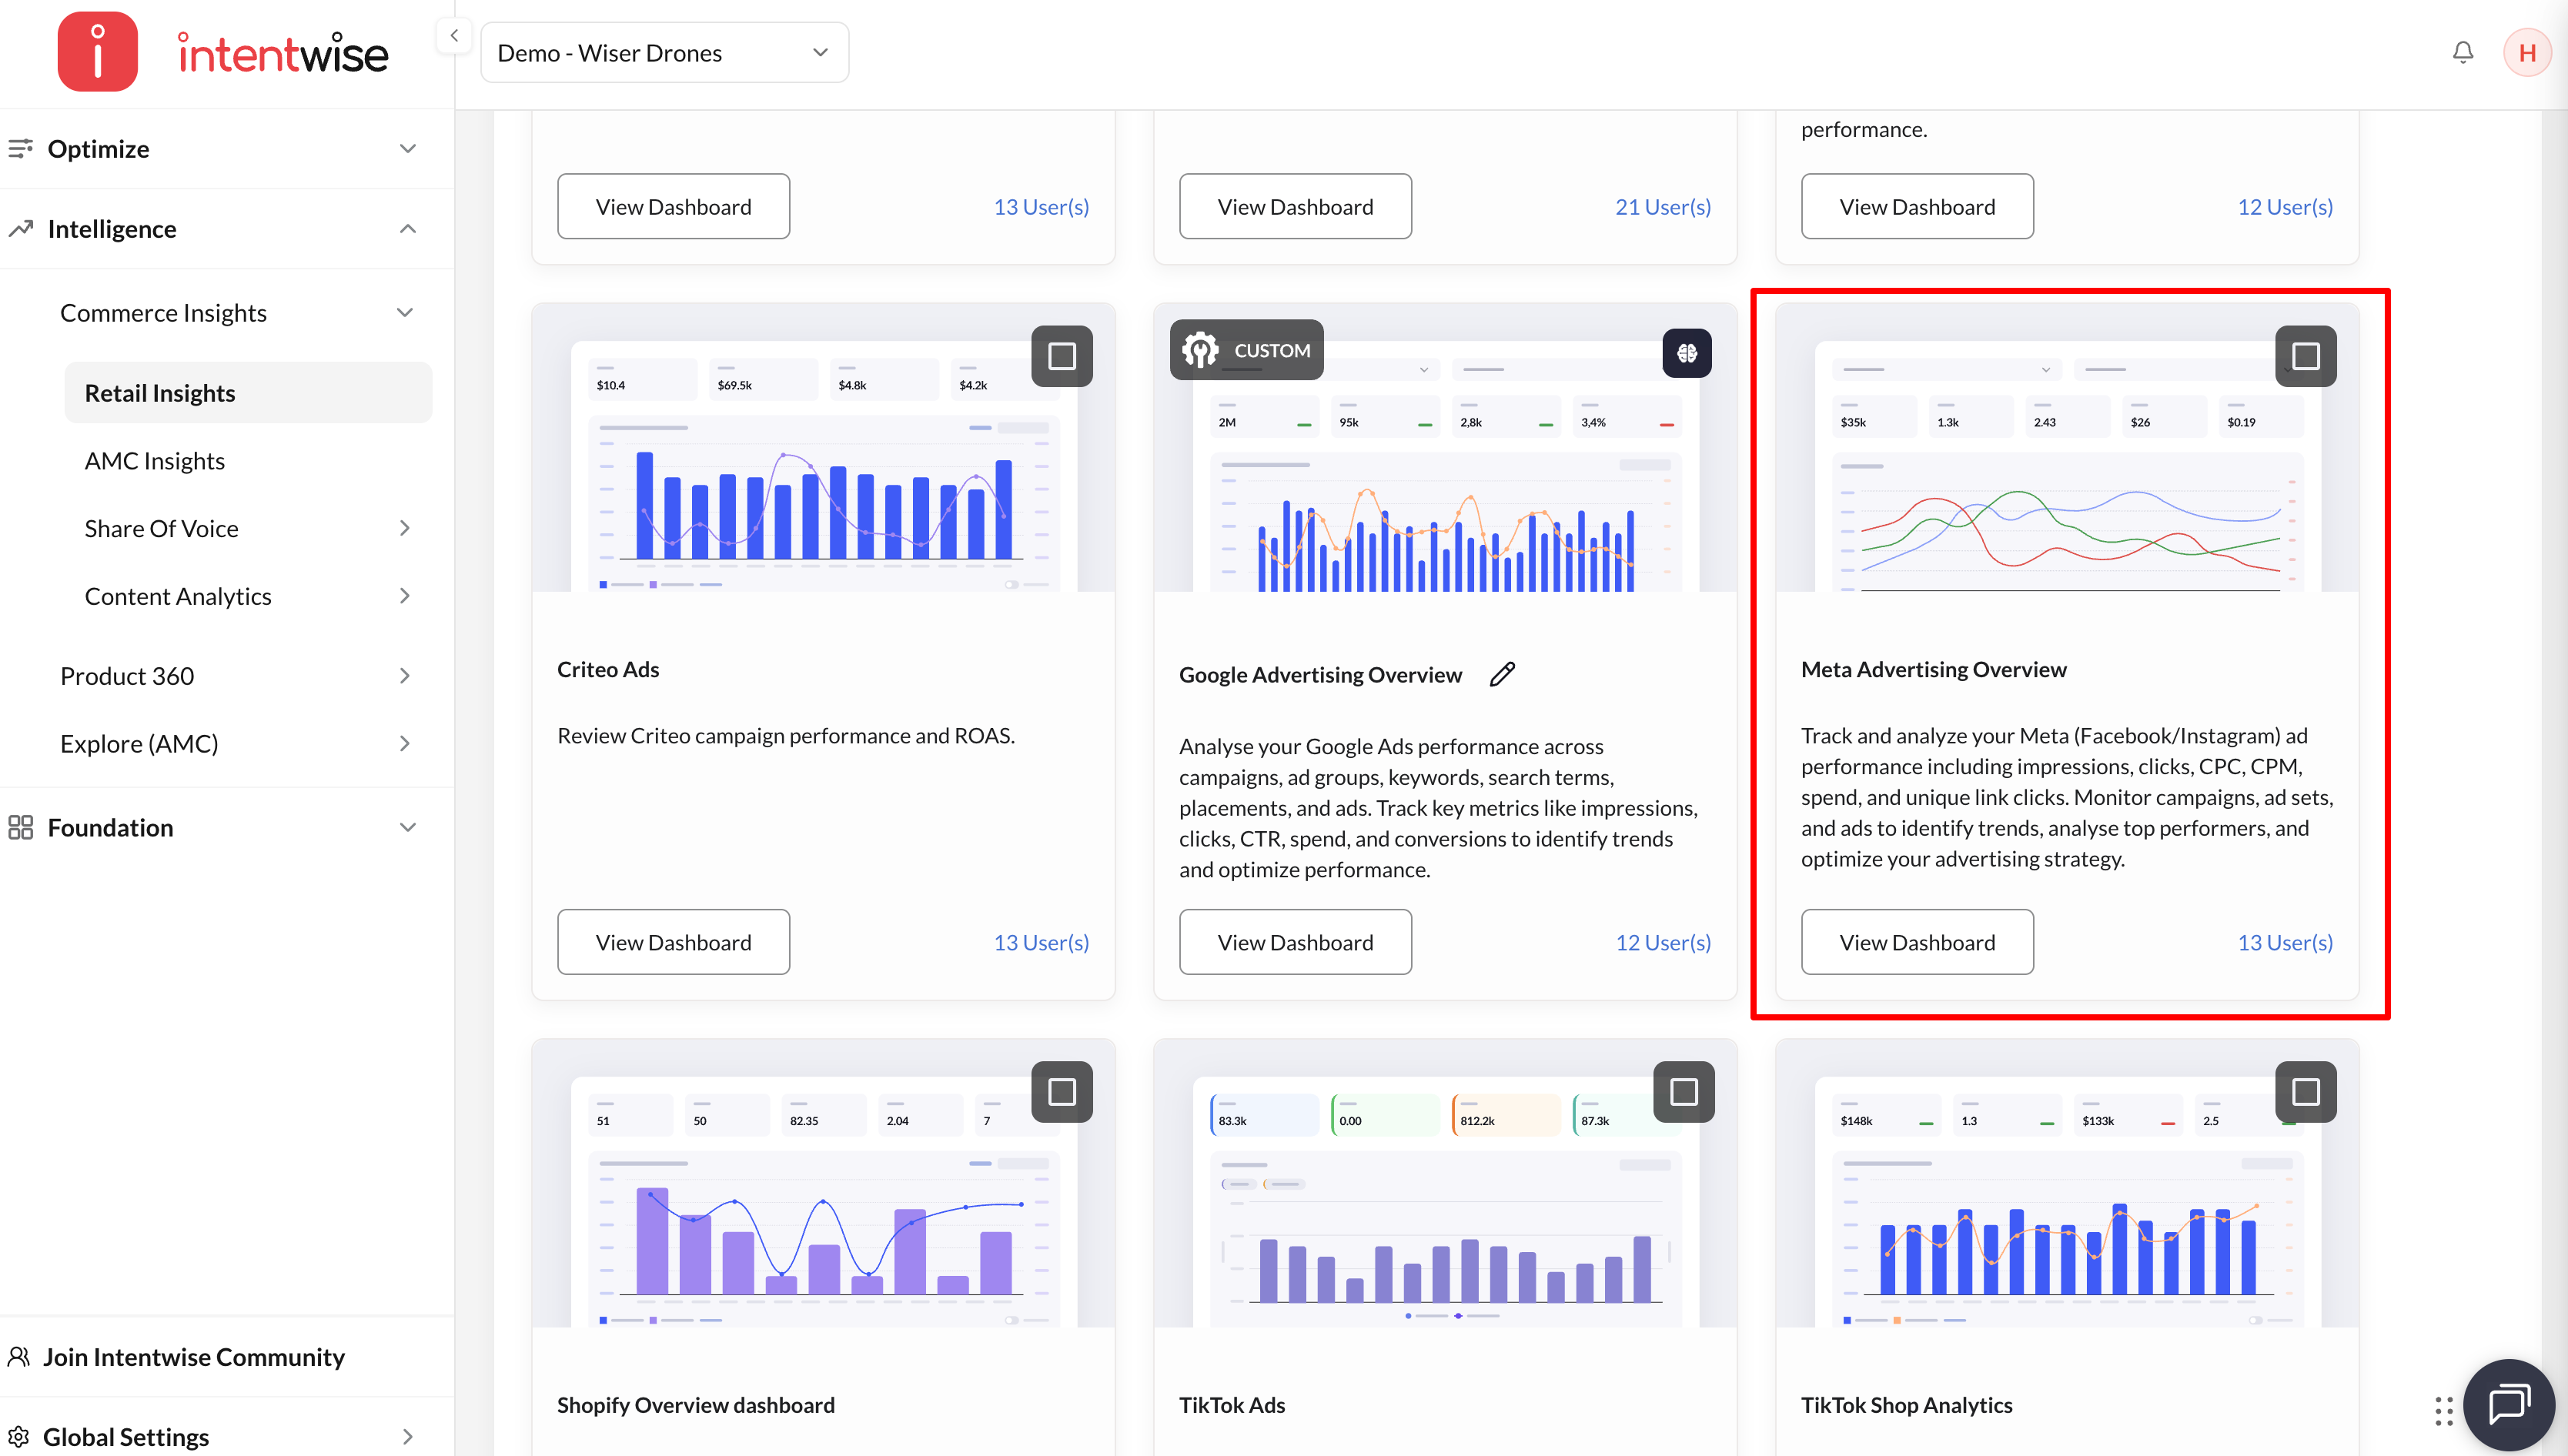This screenshot has height=1456, width=2568.
Task: Click the Intentwise red logo icon
Action: coord(97,52)
